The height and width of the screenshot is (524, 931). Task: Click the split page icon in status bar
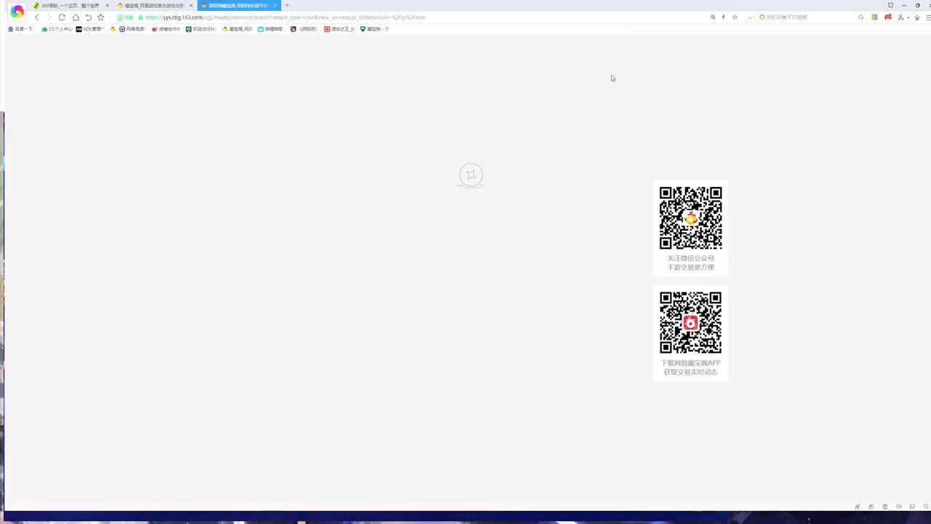[x=912, y=507]
